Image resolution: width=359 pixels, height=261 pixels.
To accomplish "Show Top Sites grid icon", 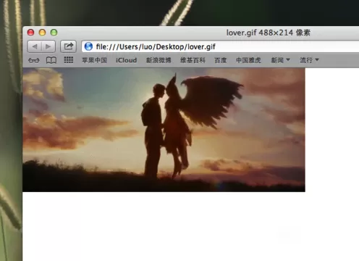I will tap(69, 60).
